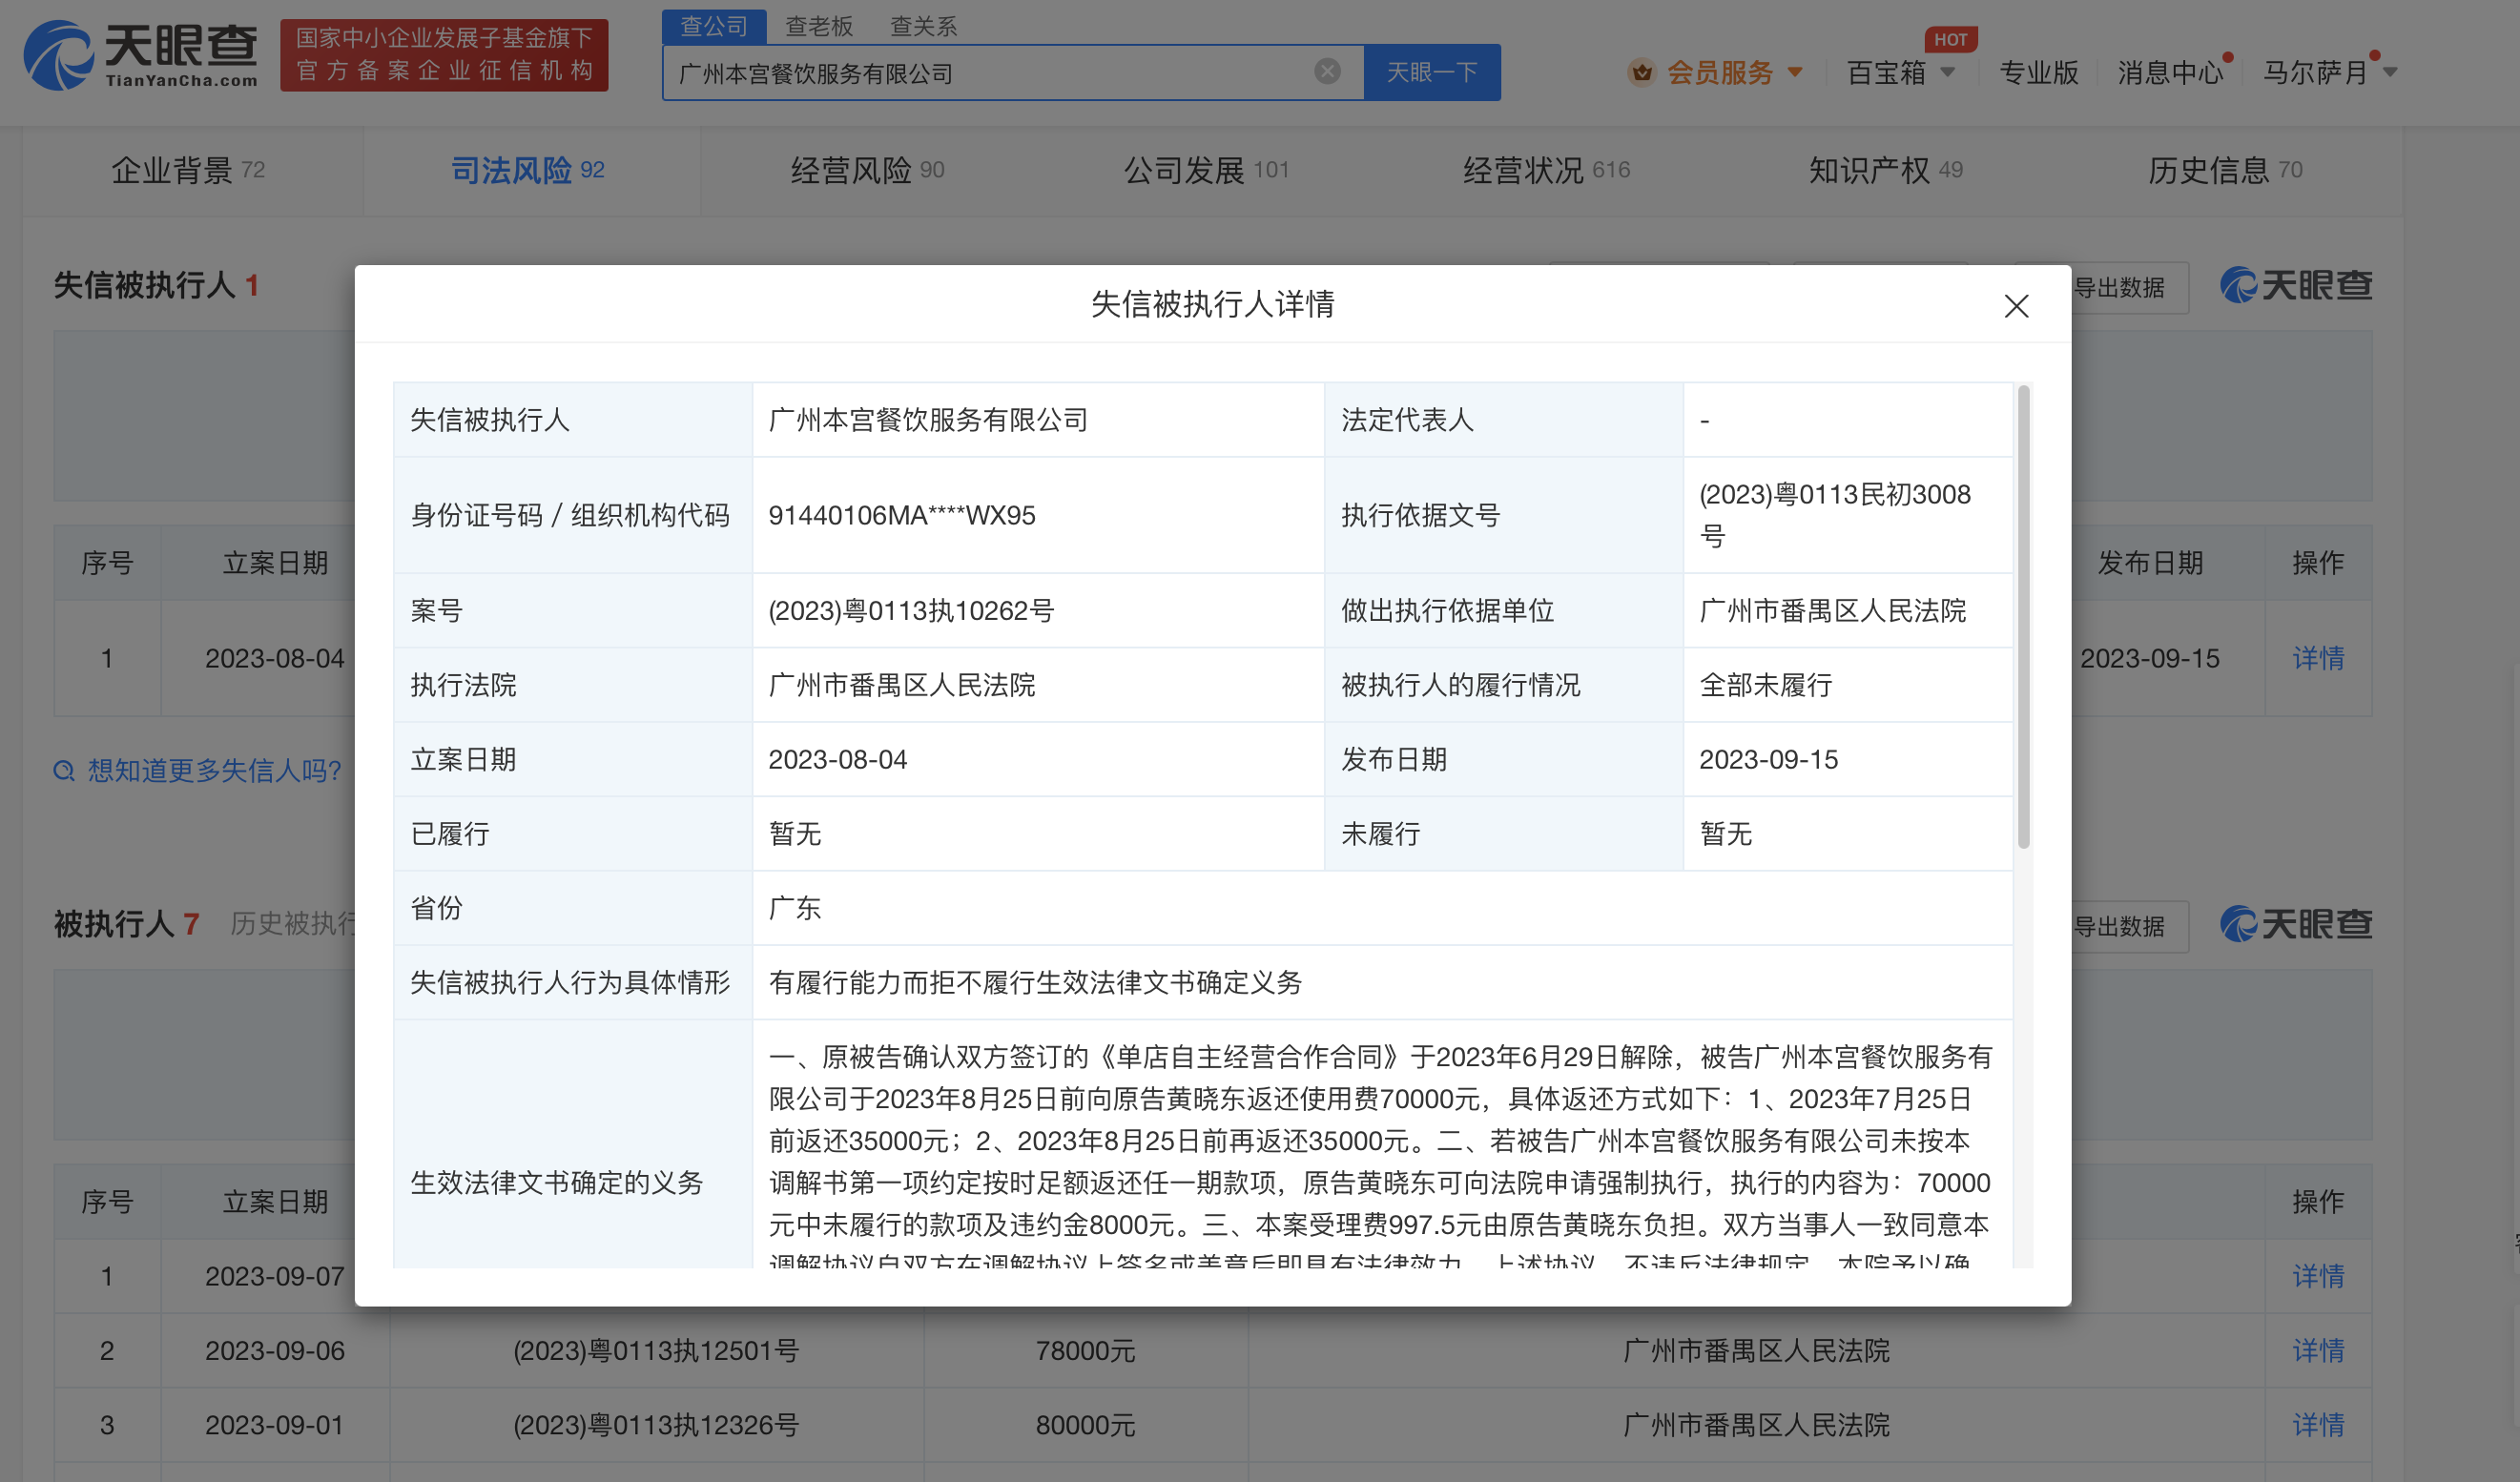Click the company name search input field
Screen dimensions: 2520x1482
(x=990, y=73)
